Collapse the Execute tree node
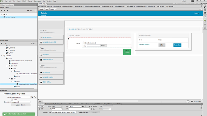207x116 pixels. click(x=2, y=56)
